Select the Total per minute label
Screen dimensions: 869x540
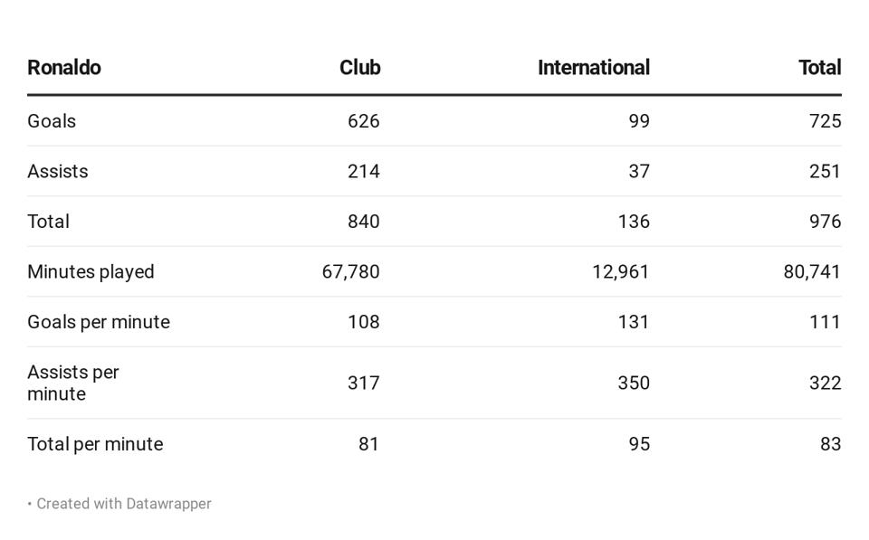coord(95,443)
